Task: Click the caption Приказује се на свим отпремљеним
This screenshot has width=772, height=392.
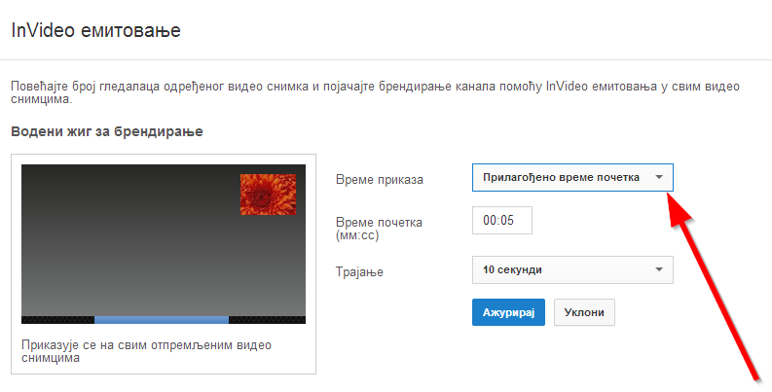Action: click(x=146, y=351)
